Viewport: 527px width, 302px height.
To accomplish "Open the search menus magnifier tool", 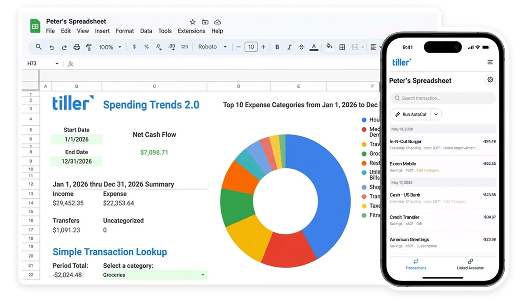I will (39, 47).
